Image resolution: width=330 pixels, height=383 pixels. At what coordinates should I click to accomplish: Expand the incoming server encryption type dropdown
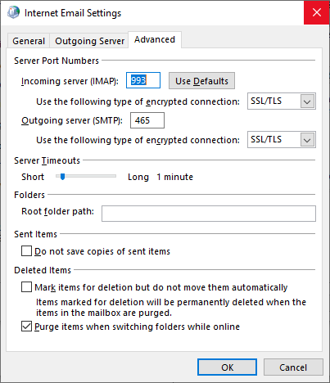tap(282, 101)
